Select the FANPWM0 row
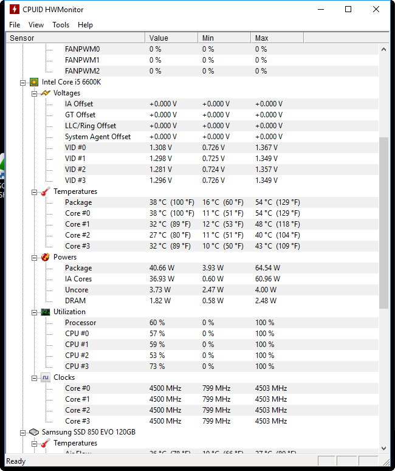The height and width of the screenshot is (471, 395). (x=221, y=49)
